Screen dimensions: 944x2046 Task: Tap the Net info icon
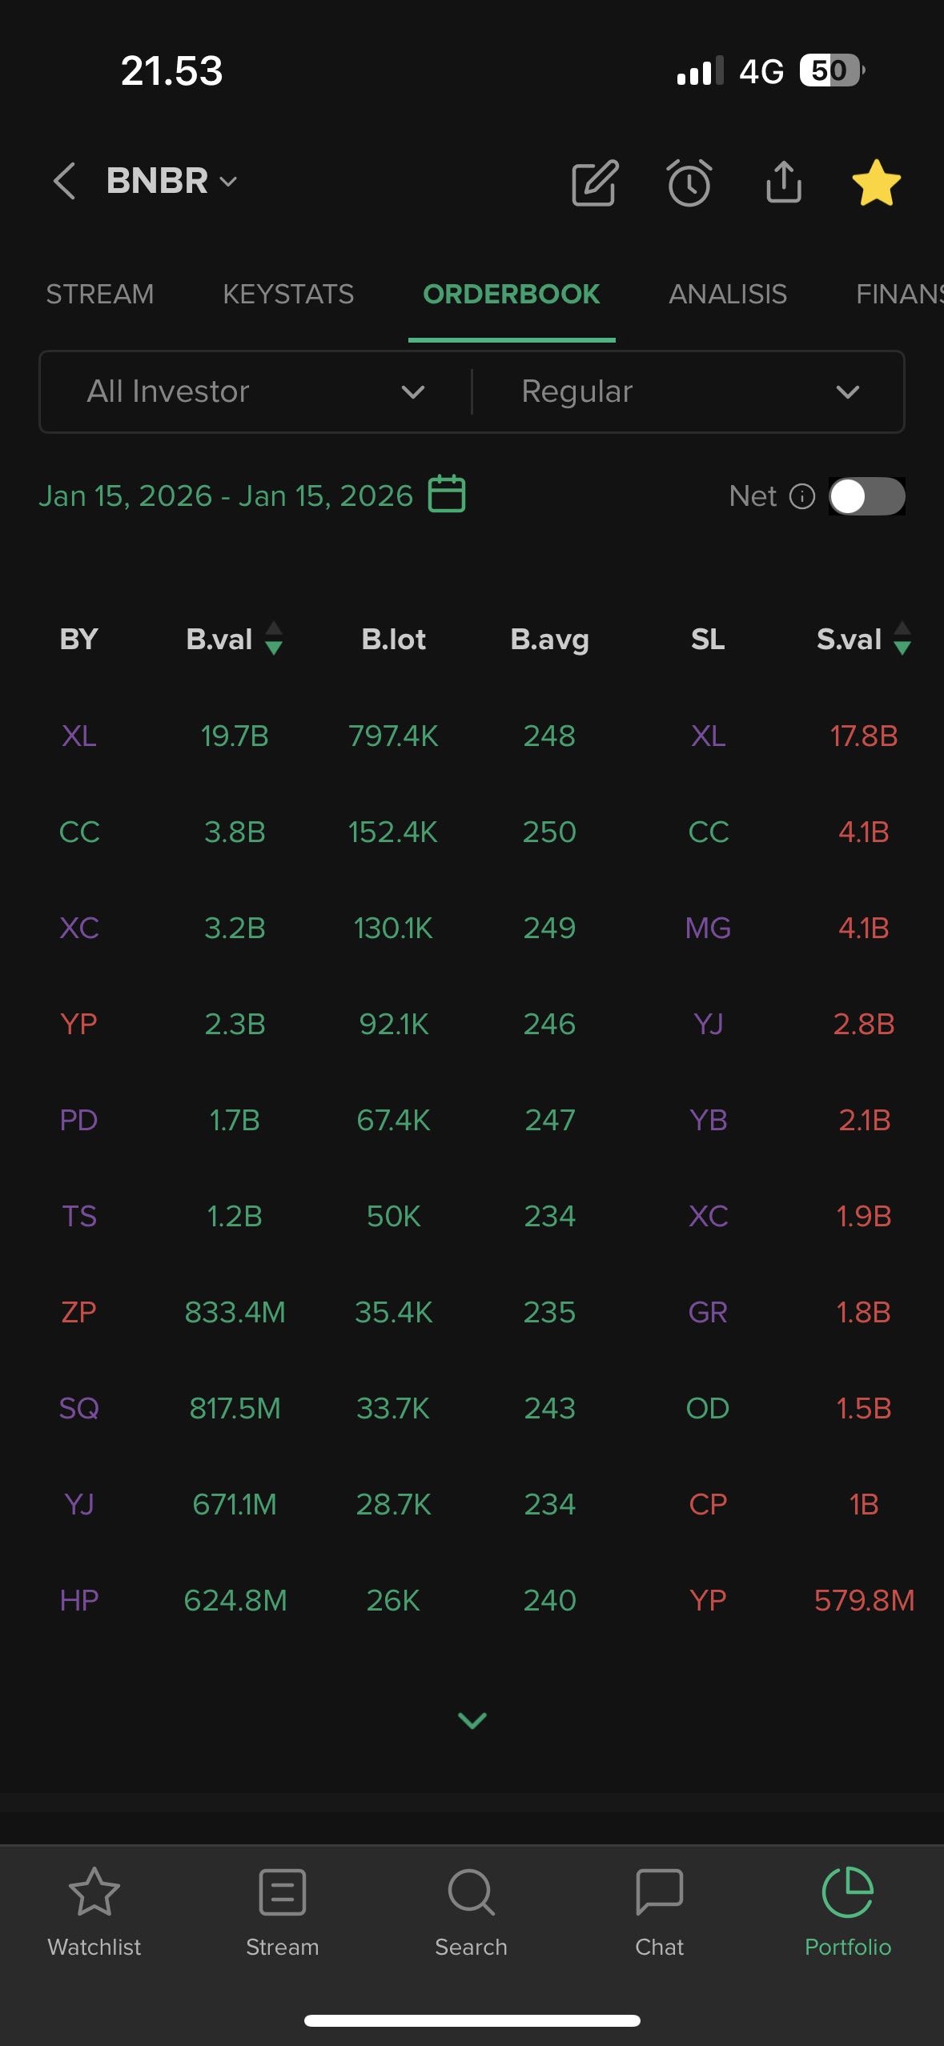point(802,496)
